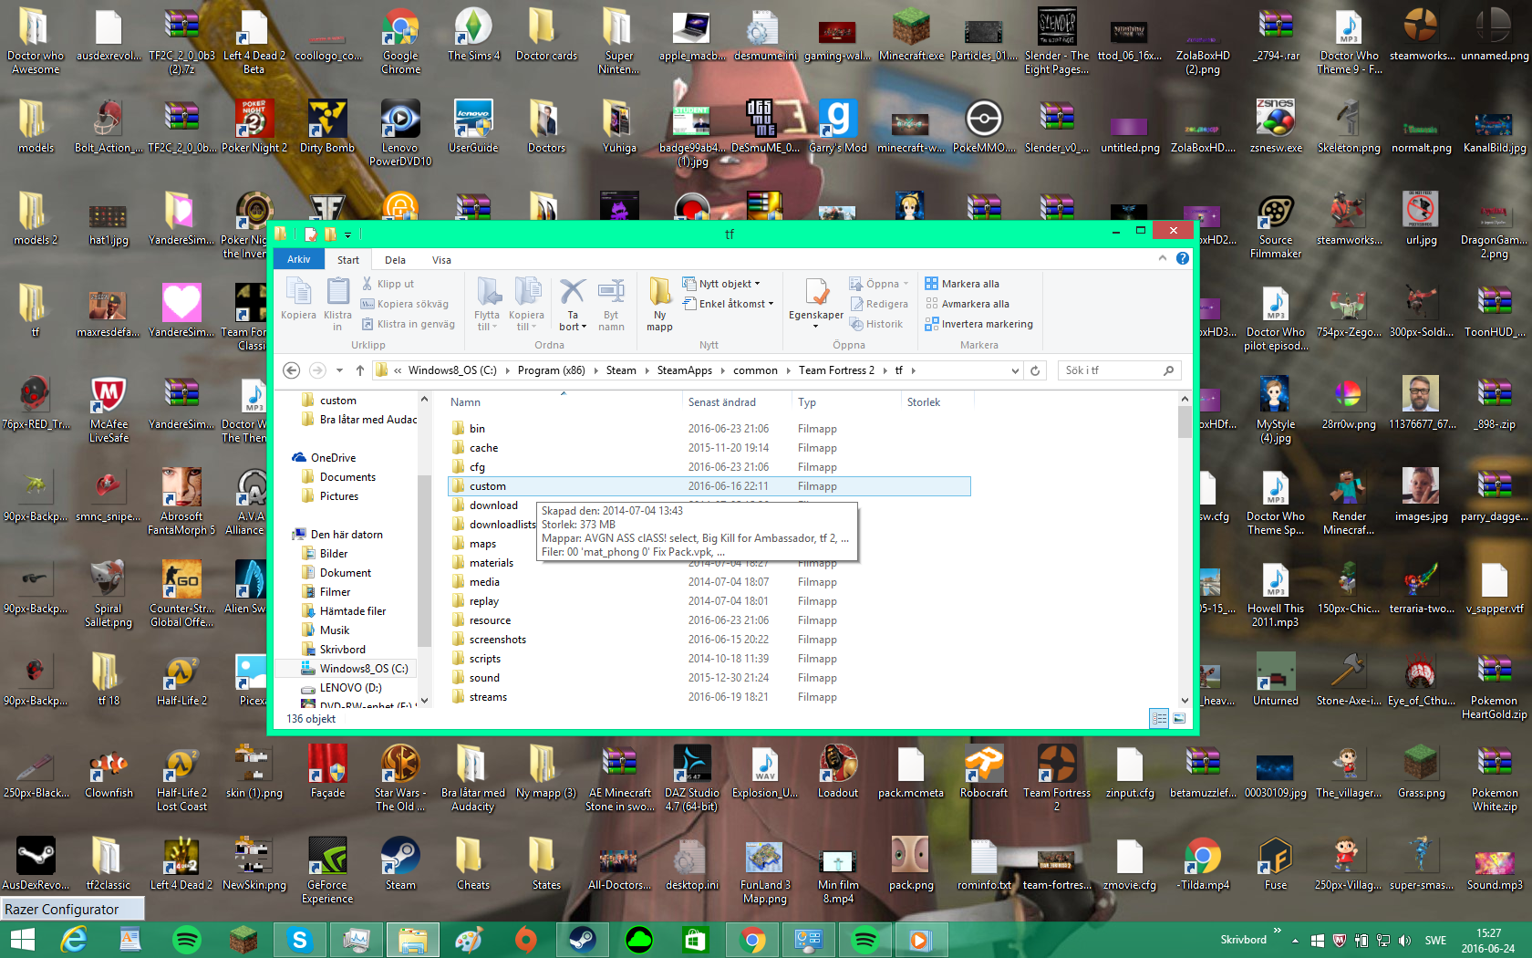
Task: Select the screenshots folder in file list
Action: (x=498, y=640)
